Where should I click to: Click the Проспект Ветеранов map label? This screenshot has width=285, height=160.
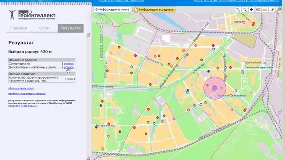(232, 96)
